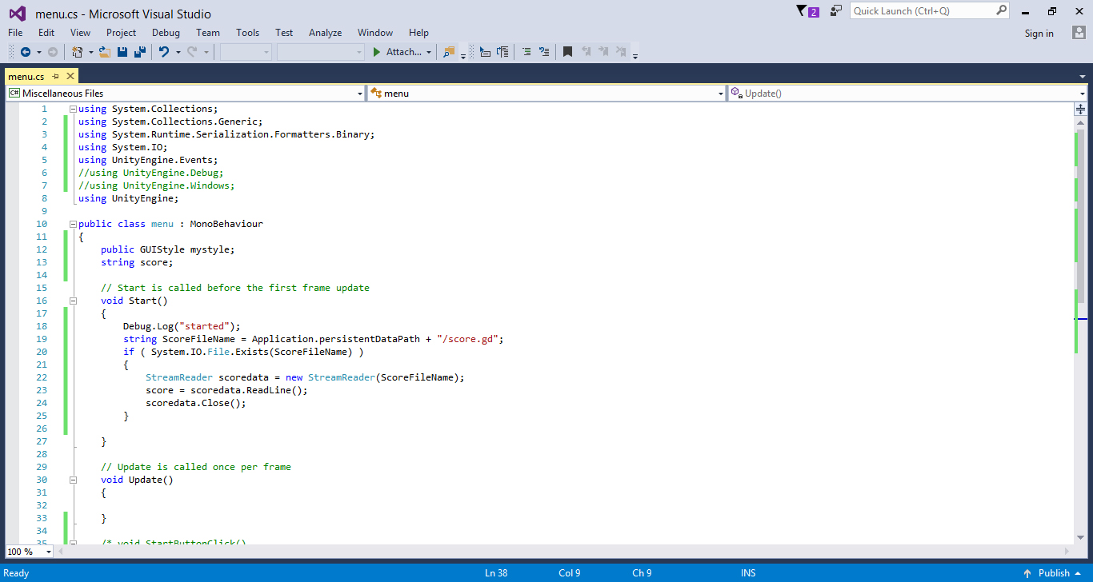Click the Save All icon
The width and height of the screenshot is (1093, 582).
[140, 52]
